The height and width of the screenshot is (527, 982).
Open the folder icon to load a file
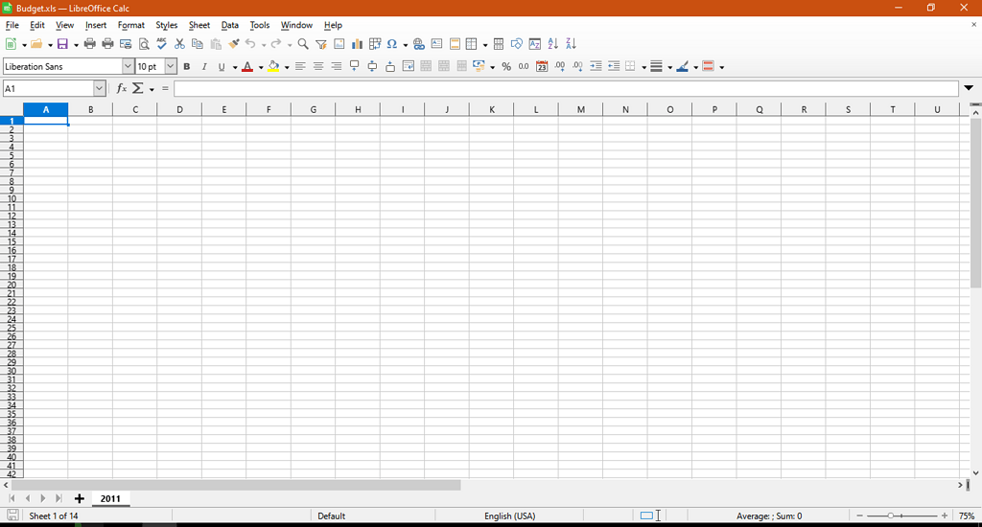tap(36, 44)
